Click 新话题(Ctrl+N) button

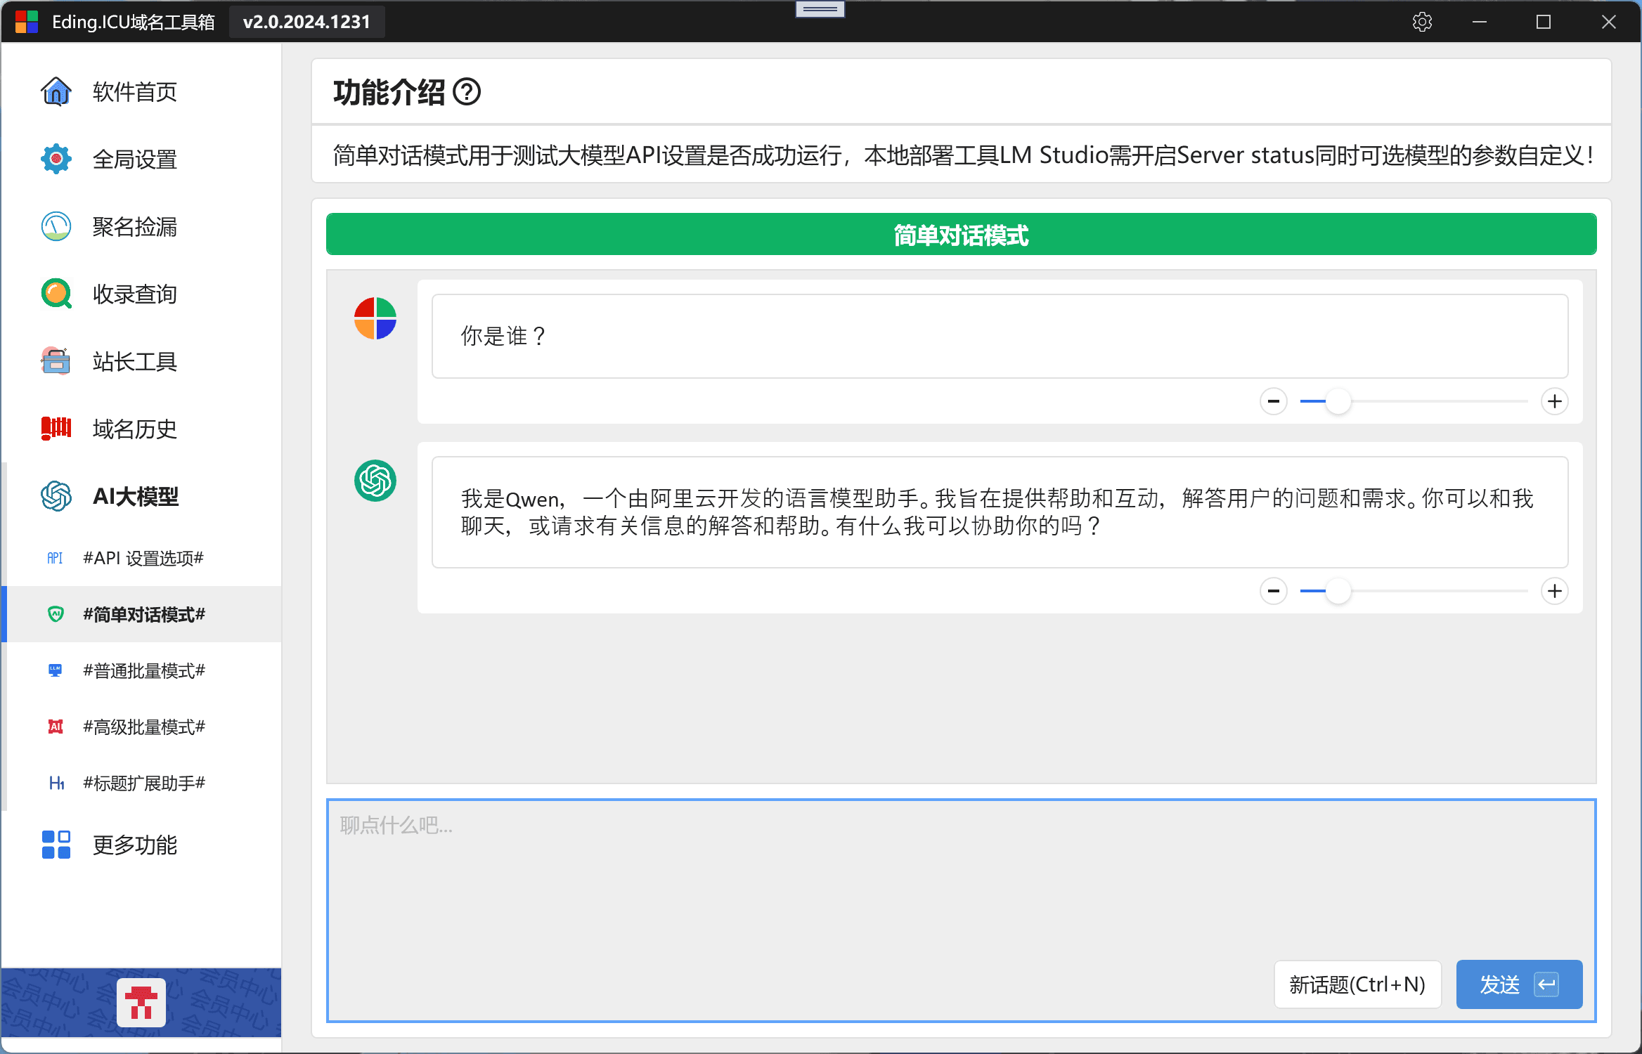point(1357,984)
